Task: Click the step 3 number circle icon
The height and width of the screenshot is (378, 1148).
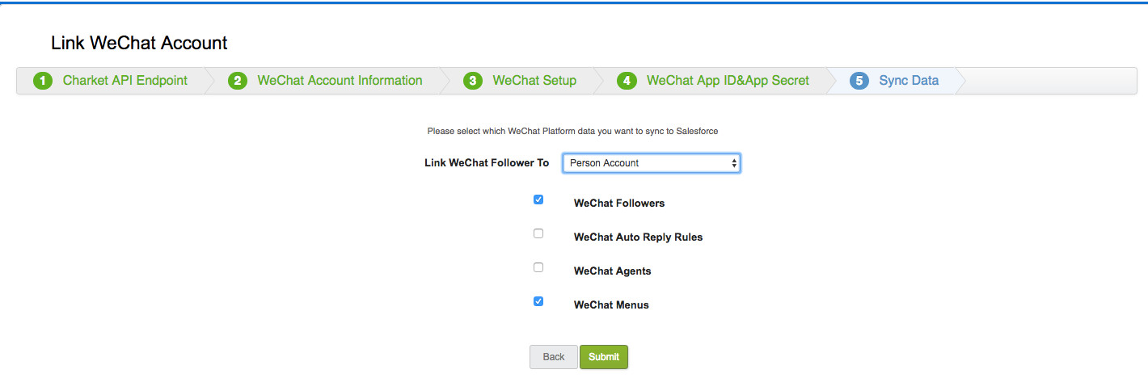Action: tap(473, 81)
